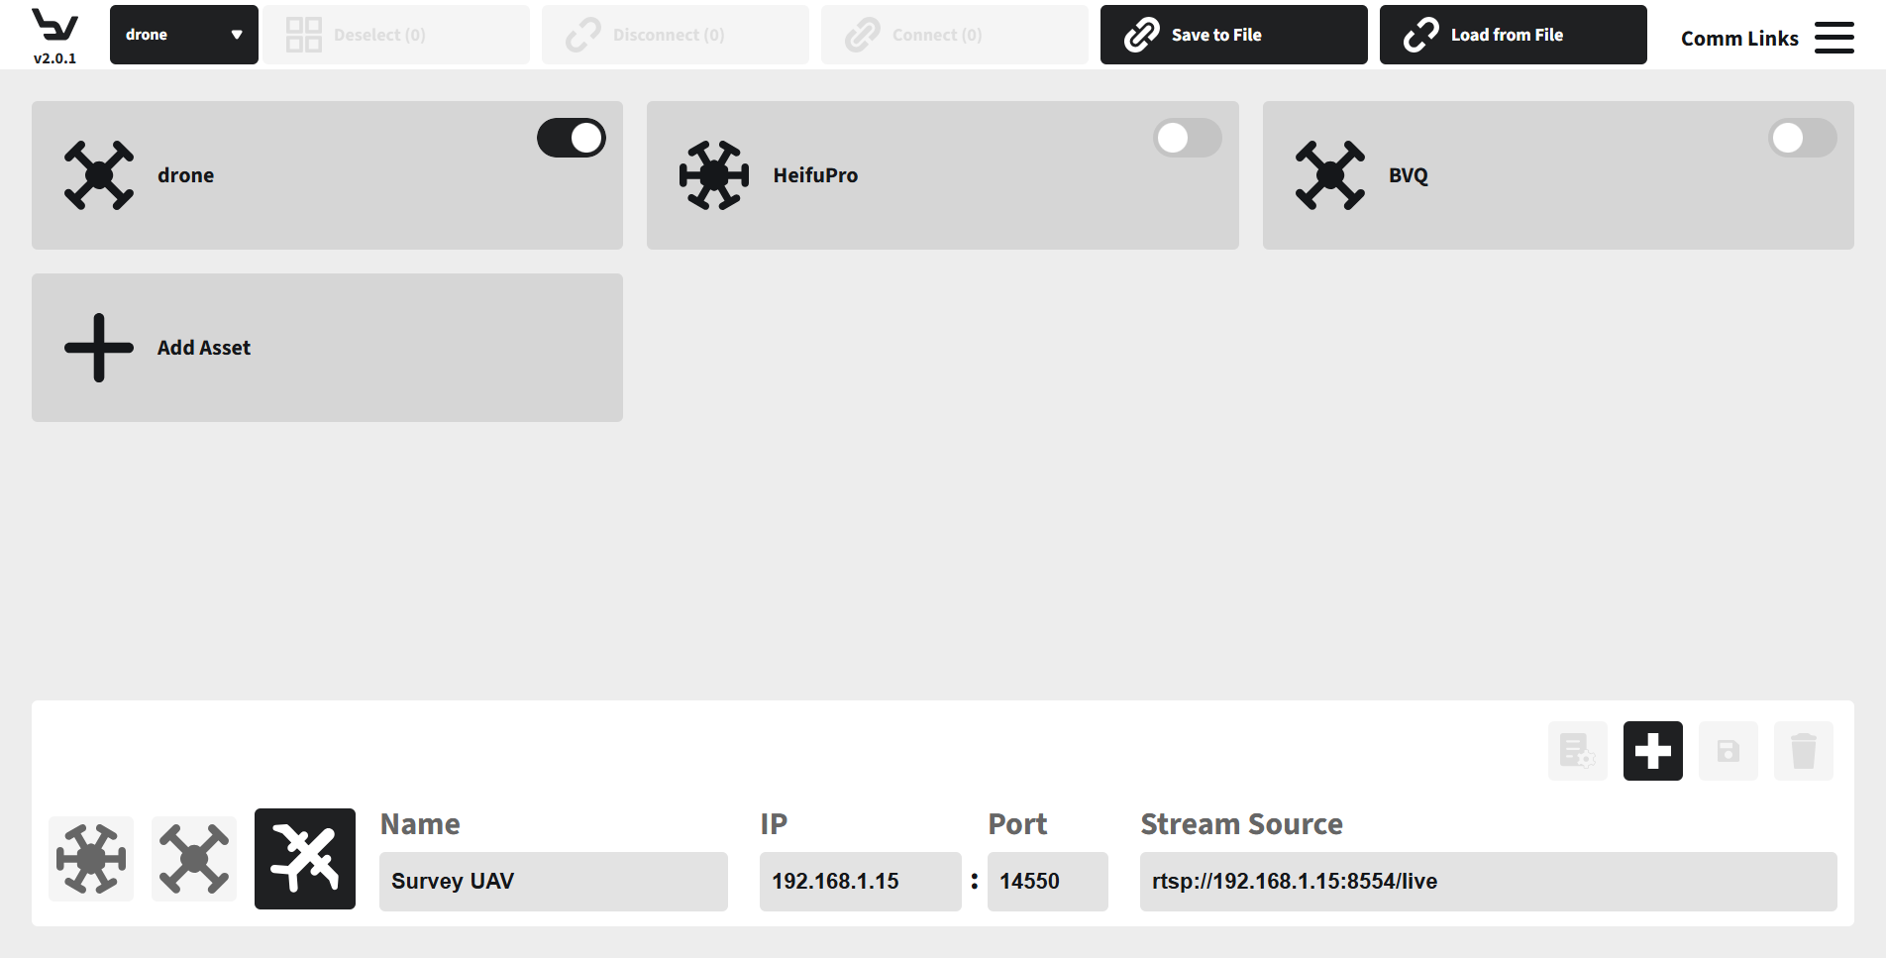Click the Add Asset card

pos(327,347)
